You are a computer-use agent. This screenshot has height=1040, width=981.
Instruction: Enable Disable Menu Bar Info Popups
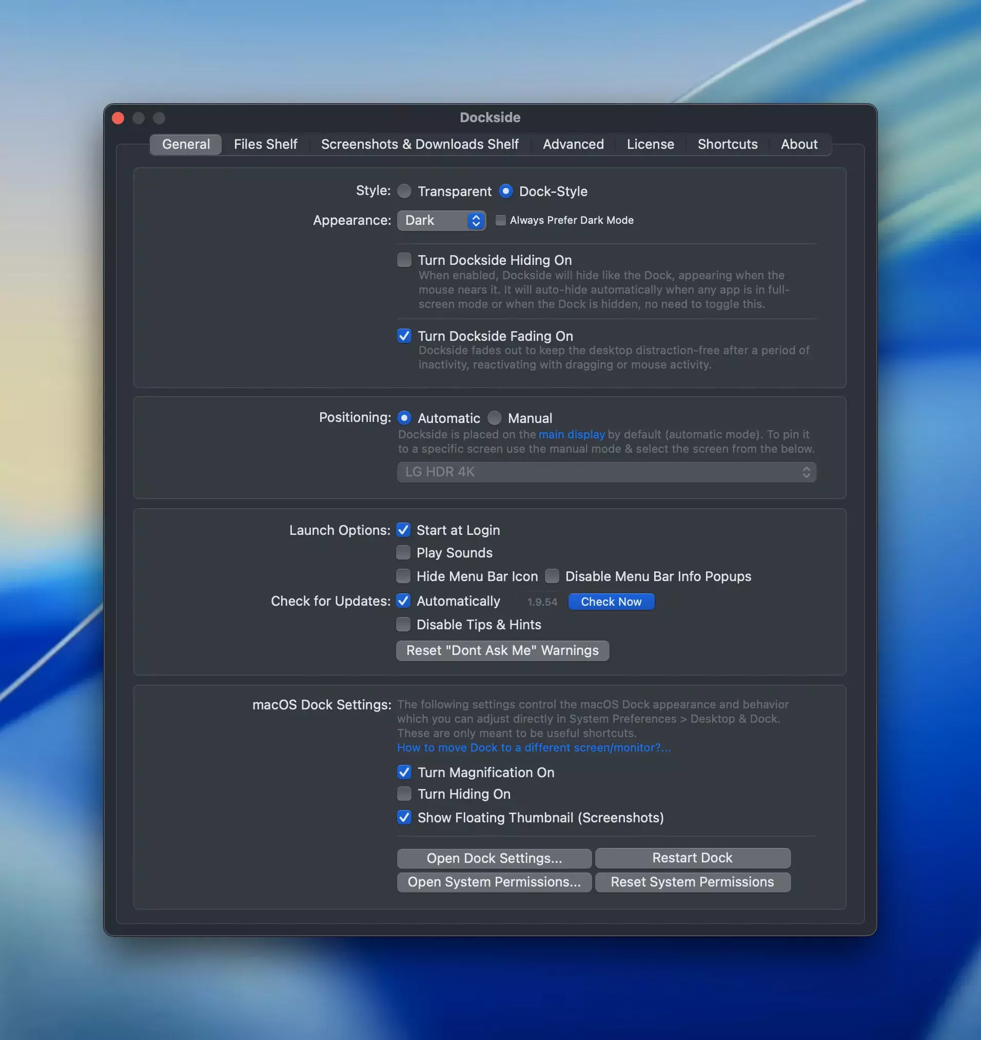click(552, 576)
